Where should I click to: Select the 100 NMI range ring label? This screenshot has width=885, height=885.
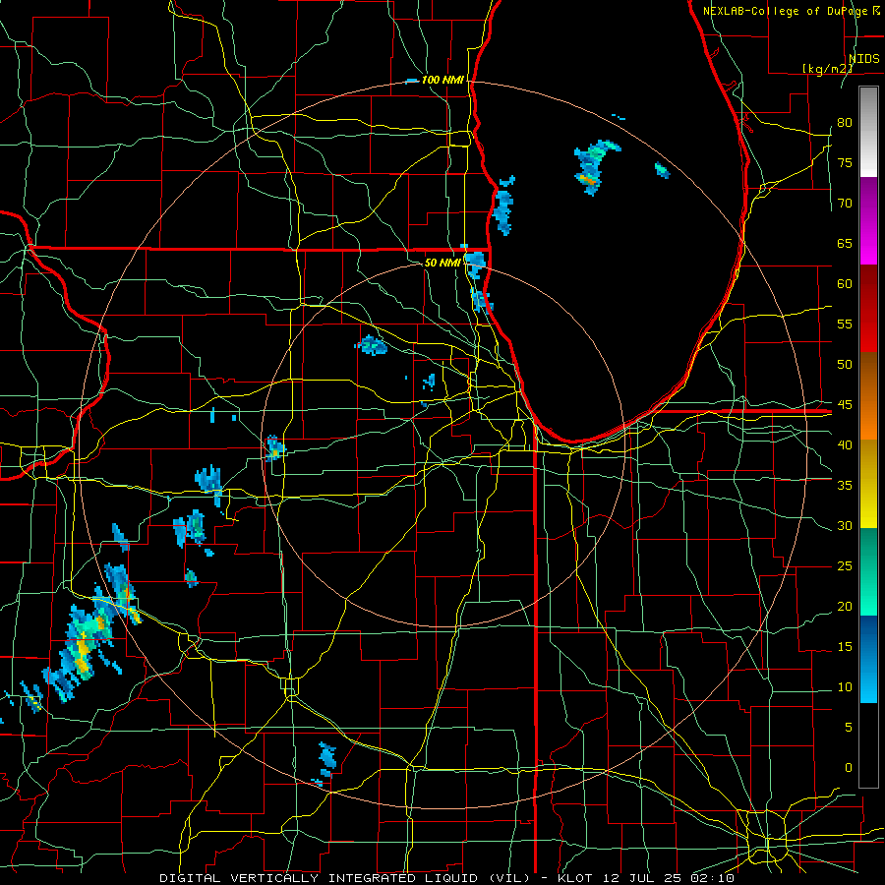point(442,80)
